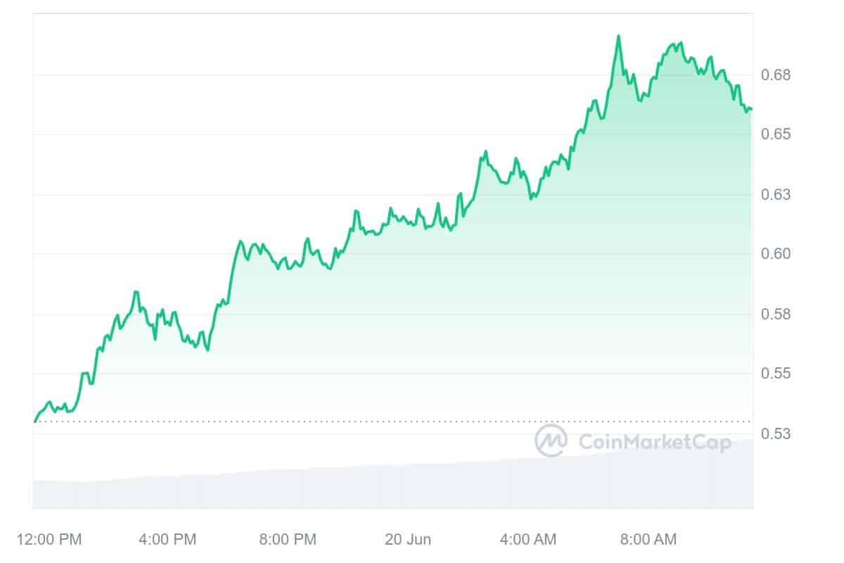The height and width of the screenshot is (563, 844).
Task: Click the 0.68 price axis label
Action: pos(776,75)
